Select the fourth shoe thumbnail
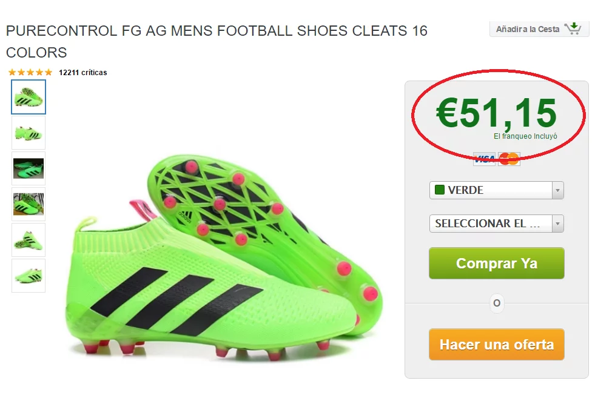Screen dimensions: 595x412 point(29,204)
